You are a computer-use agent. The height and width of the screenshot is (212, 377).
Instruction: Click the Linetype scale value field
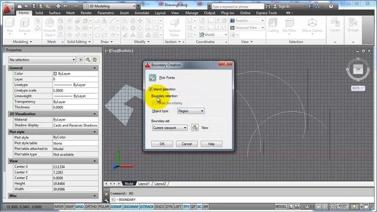click(x=75, y=90)
